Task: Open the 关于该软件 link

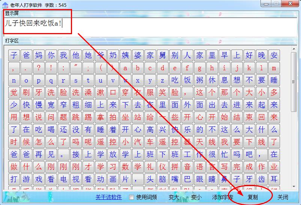Action: point(108,197)
